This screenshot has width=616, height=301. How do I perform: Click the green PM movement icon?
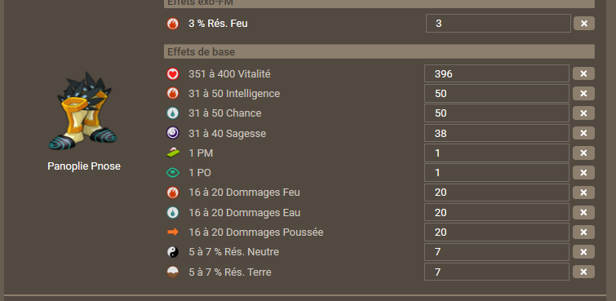(x=172, y=153)
